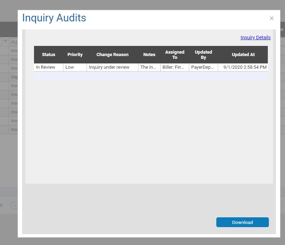Click the Updated At column header
This screenshot has height=245, width=285.
pos(243,55)
